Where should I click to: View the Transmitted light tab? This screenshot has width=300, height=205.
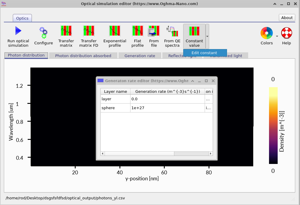(226, 56)
